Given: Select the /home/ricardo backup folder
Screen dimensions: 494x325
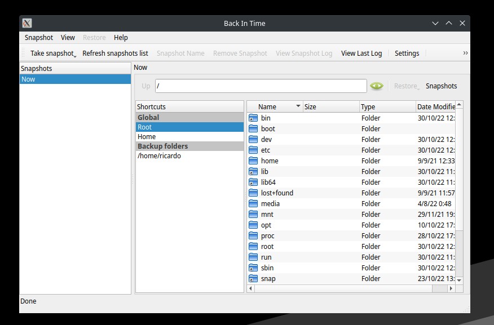Looking at the screenshot, I should tap(189, 155).
